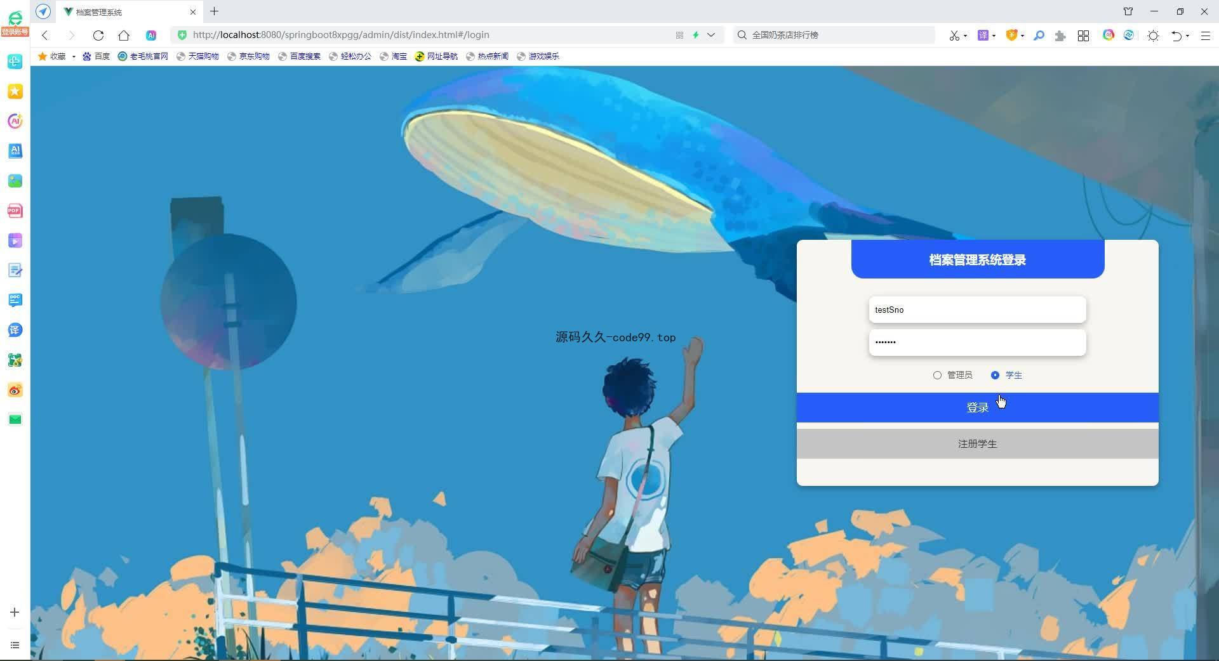Open the 游戏娱乐 bookmark
This screenshot has width=1219, height=661.
coord(538,56)
